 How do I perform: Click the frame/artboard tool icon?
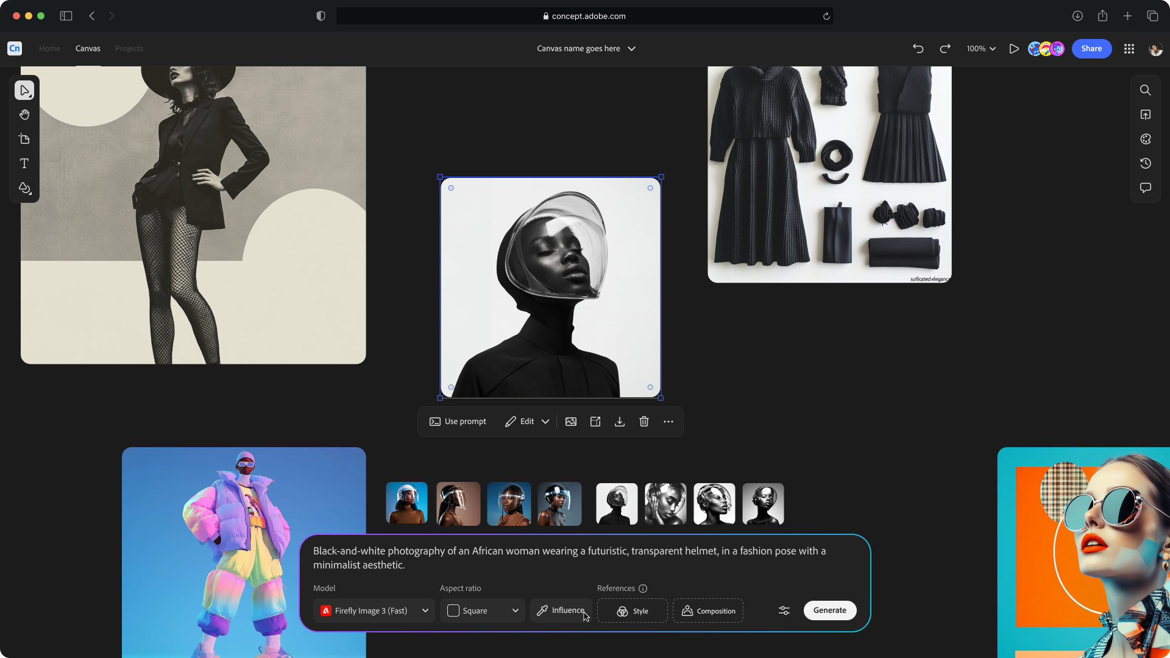click(x=24, y=139)
